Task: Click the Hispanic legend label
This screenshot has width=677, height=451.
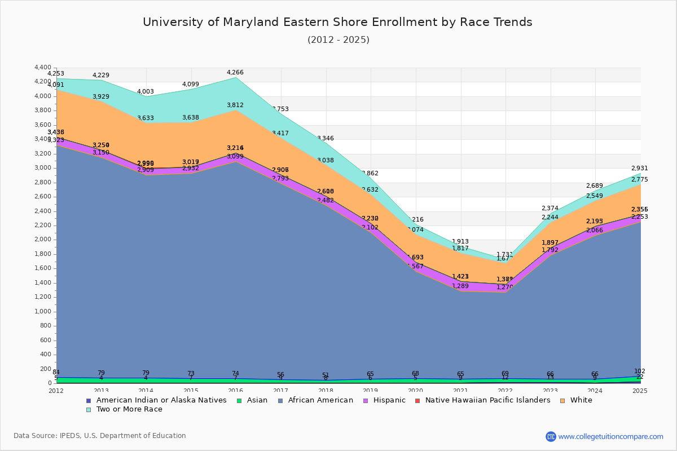Action: [388, 400]
